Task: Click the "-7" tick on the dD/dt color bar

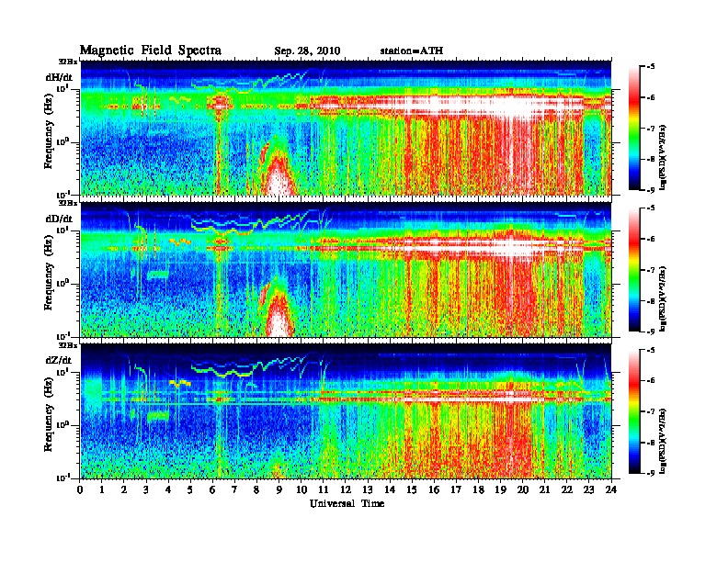Action: tap(651, 270)
